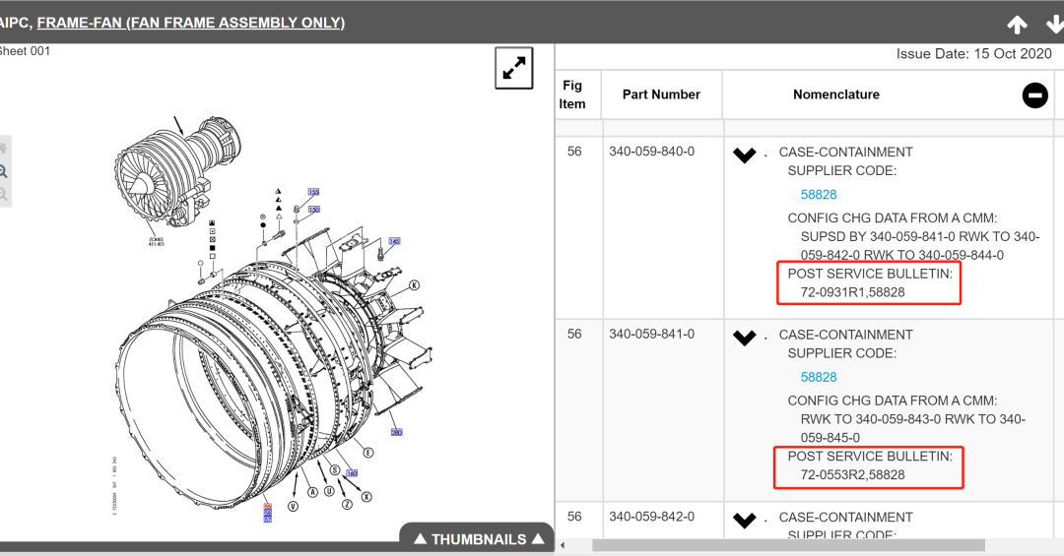Select part number 340-059-840-0
Viewport: 1064px width, 556px height.
click(651, 152)
